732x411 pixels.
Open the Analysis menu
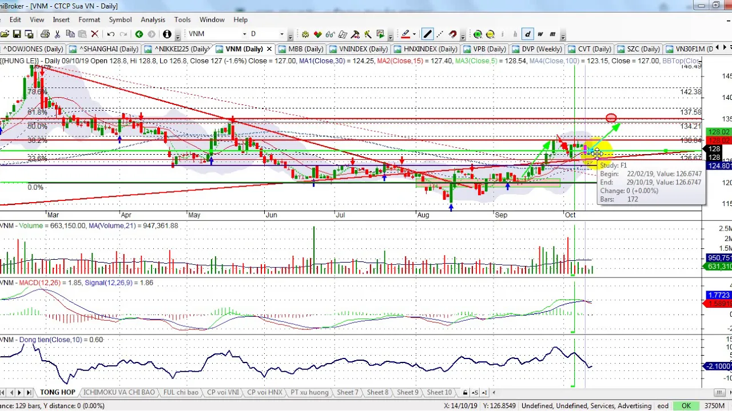(x=153, y=19)
